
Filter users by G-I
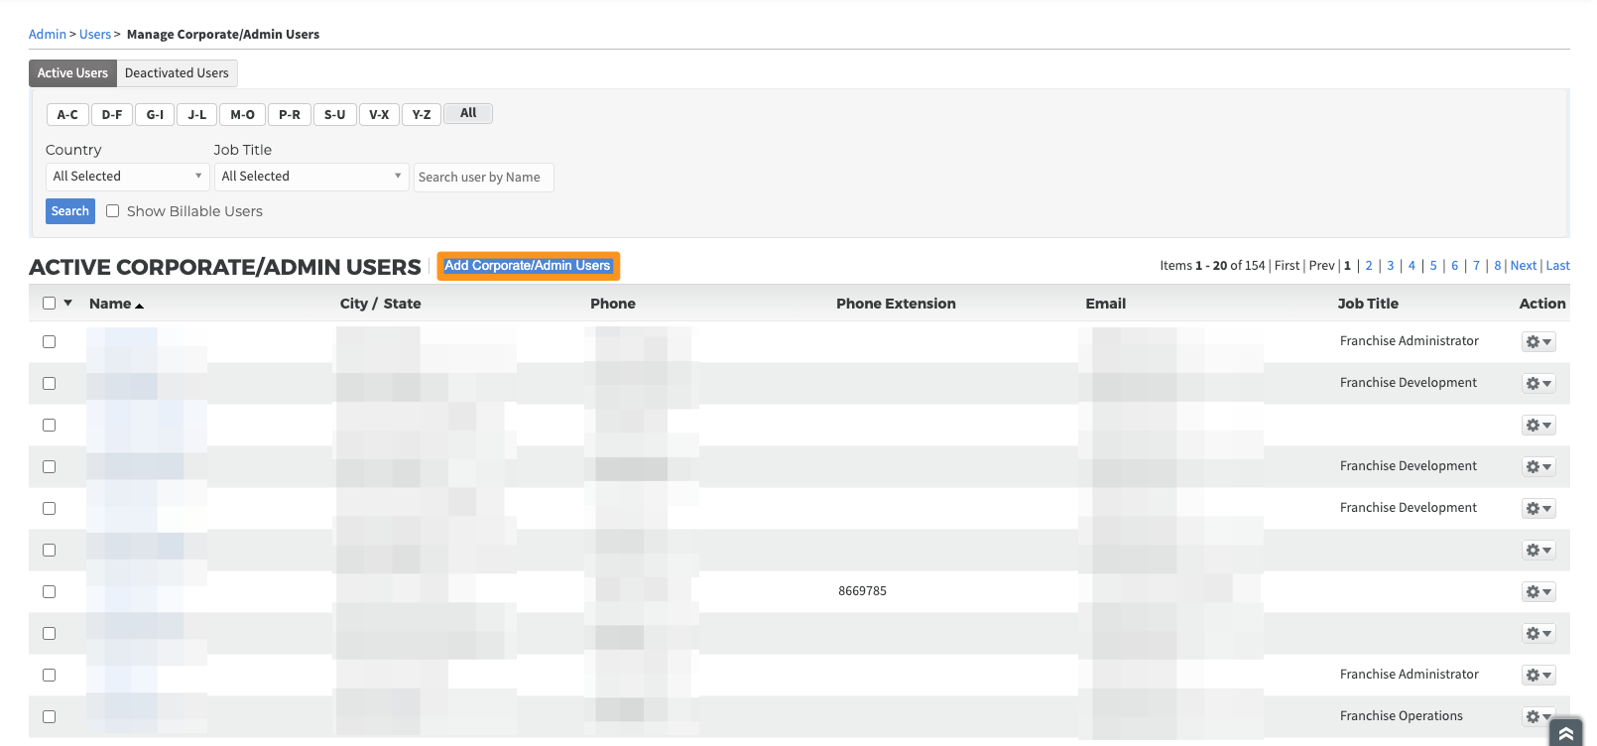(155, 115)
